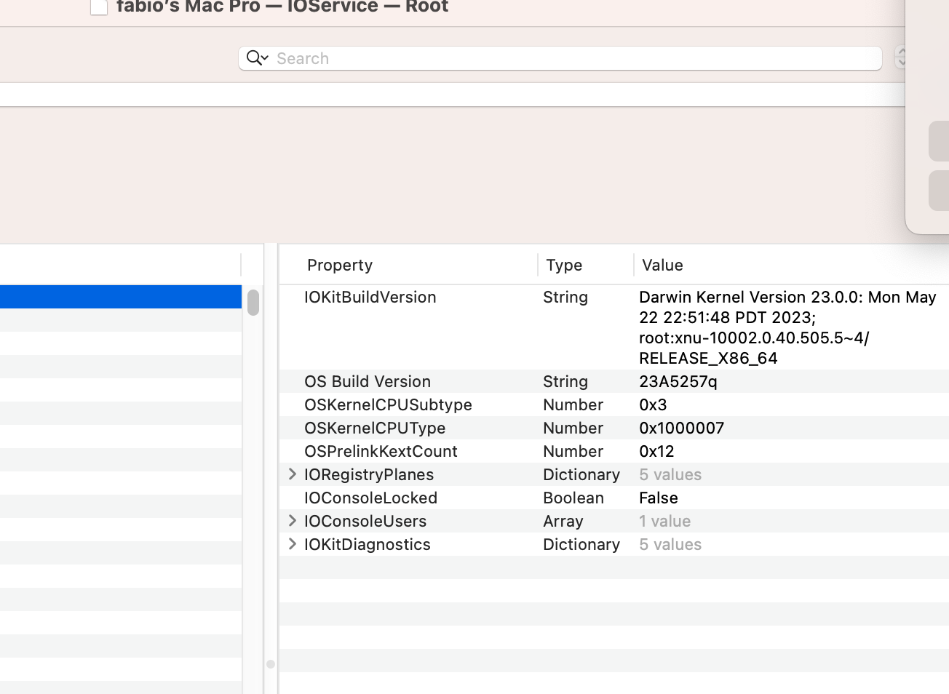Click the Dictionary type of IORegistryPlanes
Screen dimensions: 949x694
tap(581, 474)
